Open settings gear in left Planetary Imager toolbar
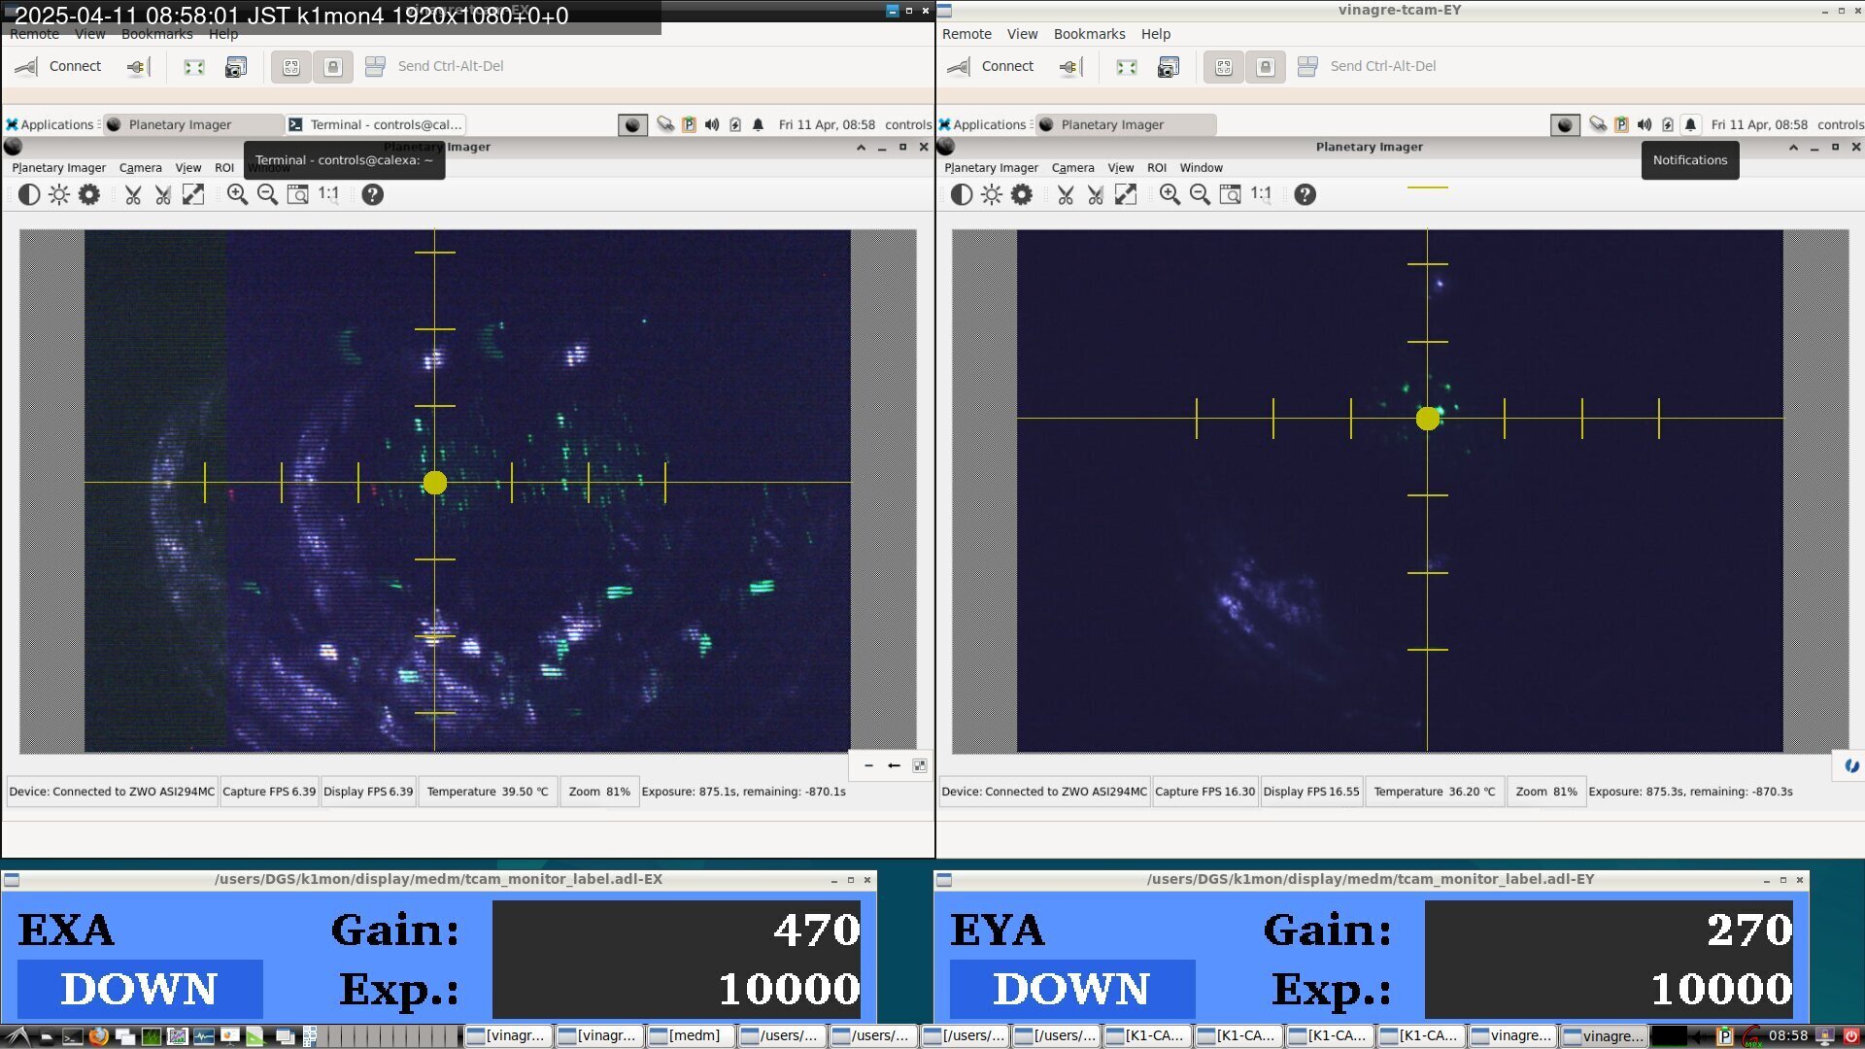Screen dimensions: 1865x1049 pyautogui.click(x=89, y=194)
